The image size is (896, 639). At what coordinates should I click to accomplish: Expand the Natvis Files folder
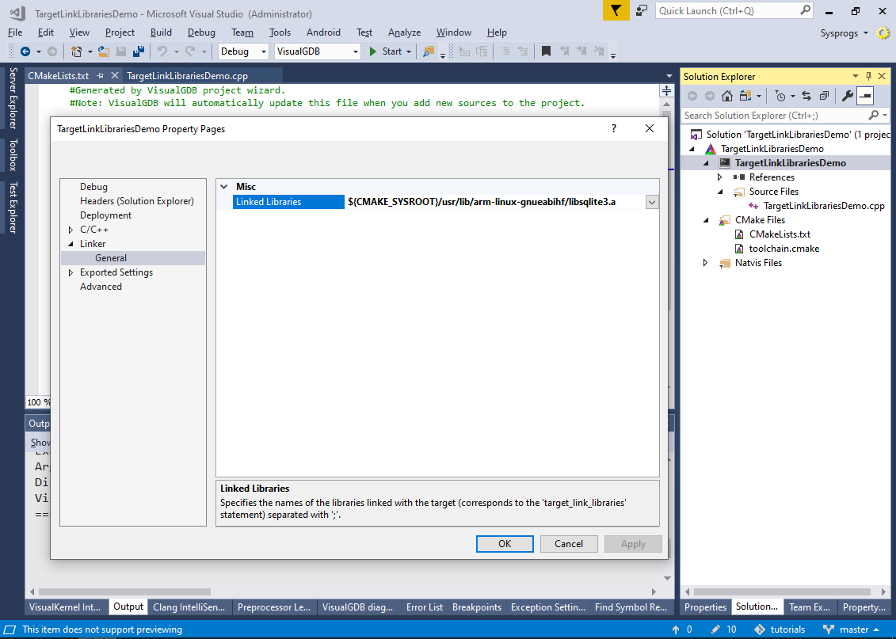click(x=706, y=263)
